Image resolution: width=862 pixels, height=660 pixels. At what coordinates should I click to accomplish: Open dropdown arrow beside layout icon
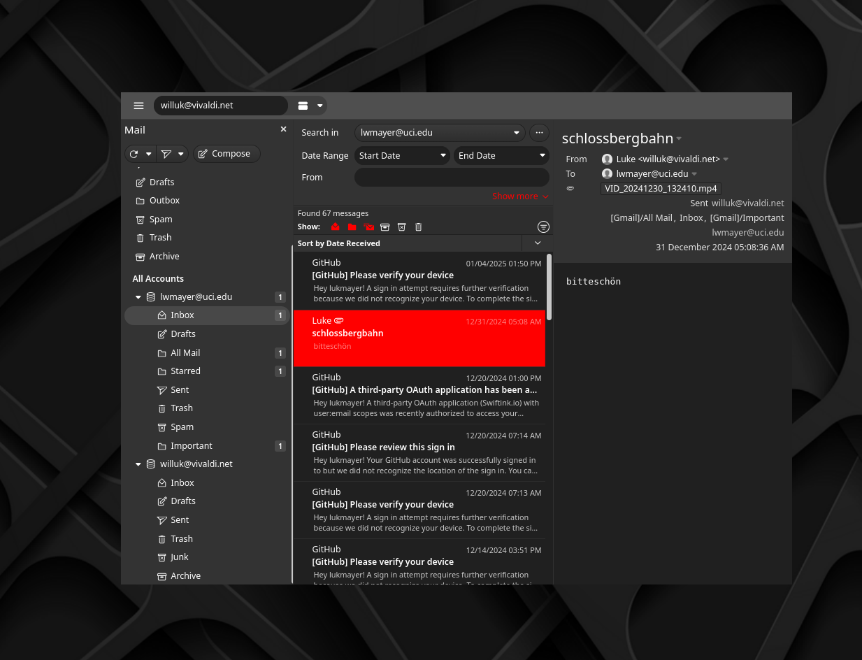(x=319, y=106)
